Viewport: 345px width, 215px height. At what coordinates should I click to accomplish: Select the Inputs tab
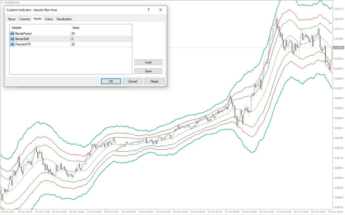pos(37,19)
